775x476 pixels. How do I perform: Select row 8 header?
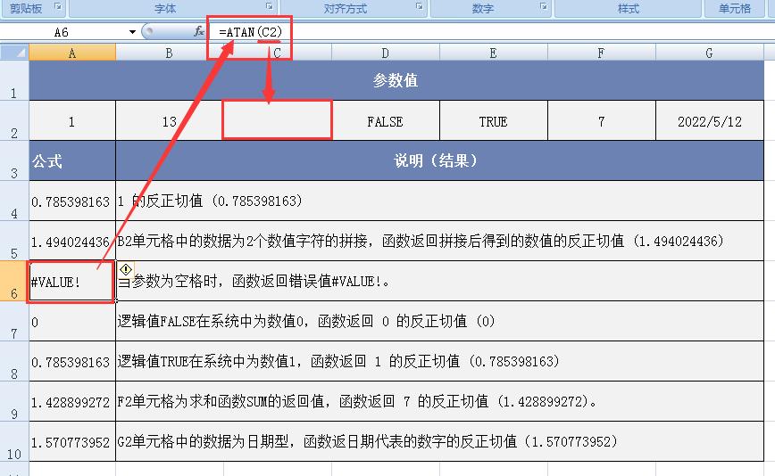coord(14,361)
